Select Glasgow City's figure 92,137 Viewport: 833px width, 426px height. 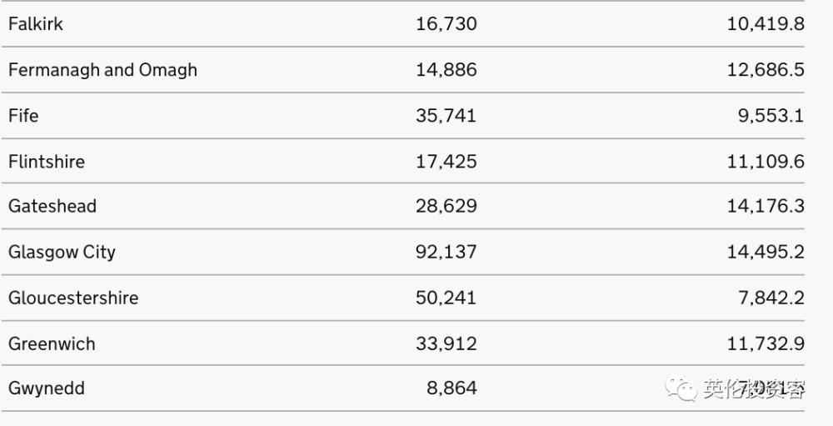pyautogui.click(x=446, y=252)
